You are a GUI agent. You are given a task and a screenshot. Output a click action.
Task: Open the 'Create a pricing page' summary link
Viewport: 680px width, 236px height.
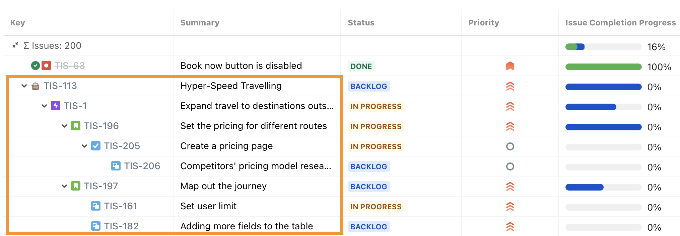(x=226, y=146)
